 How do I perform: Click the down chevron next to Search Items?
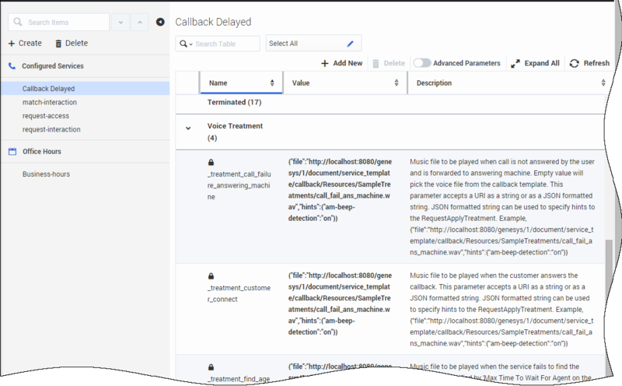click(121, 22)
